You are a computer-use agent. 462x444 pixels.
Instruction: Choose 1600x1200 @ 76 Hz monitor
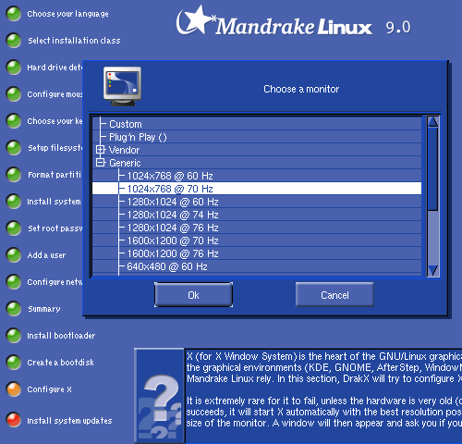click(x=257, y=253)
